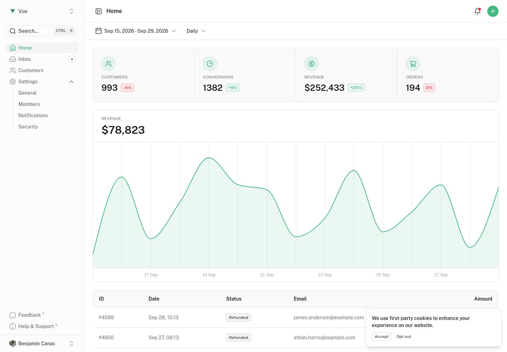Image resolution: width=507 pixels, height=352 pixels.
Task: Click the Refunded status for order #4600
Action: point(238,338)
